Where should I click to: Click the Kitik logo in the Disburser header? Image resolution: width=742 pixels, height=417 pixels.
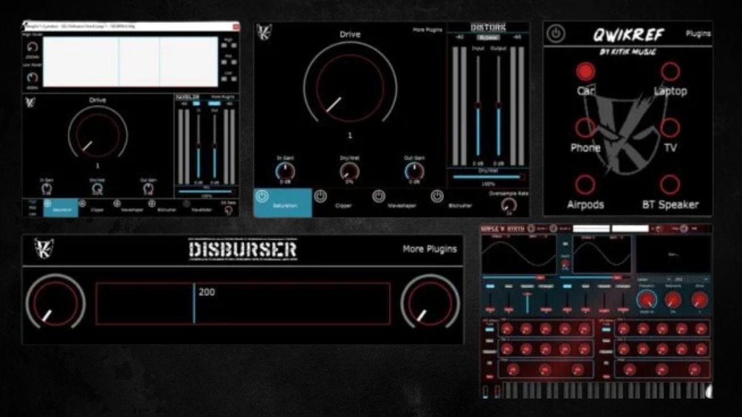tap(43, 248)
